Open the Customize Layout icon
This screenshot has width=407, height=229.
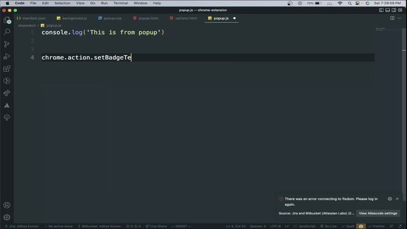[x=400, y=10]
